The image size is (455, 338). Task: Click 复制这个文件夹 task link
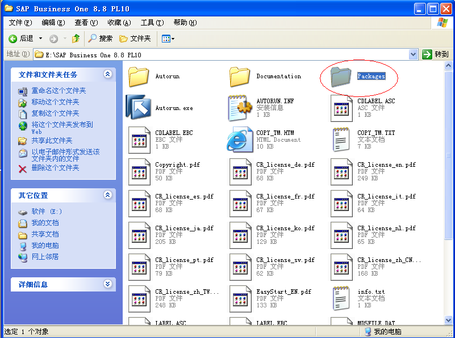[x=55, y=113]
